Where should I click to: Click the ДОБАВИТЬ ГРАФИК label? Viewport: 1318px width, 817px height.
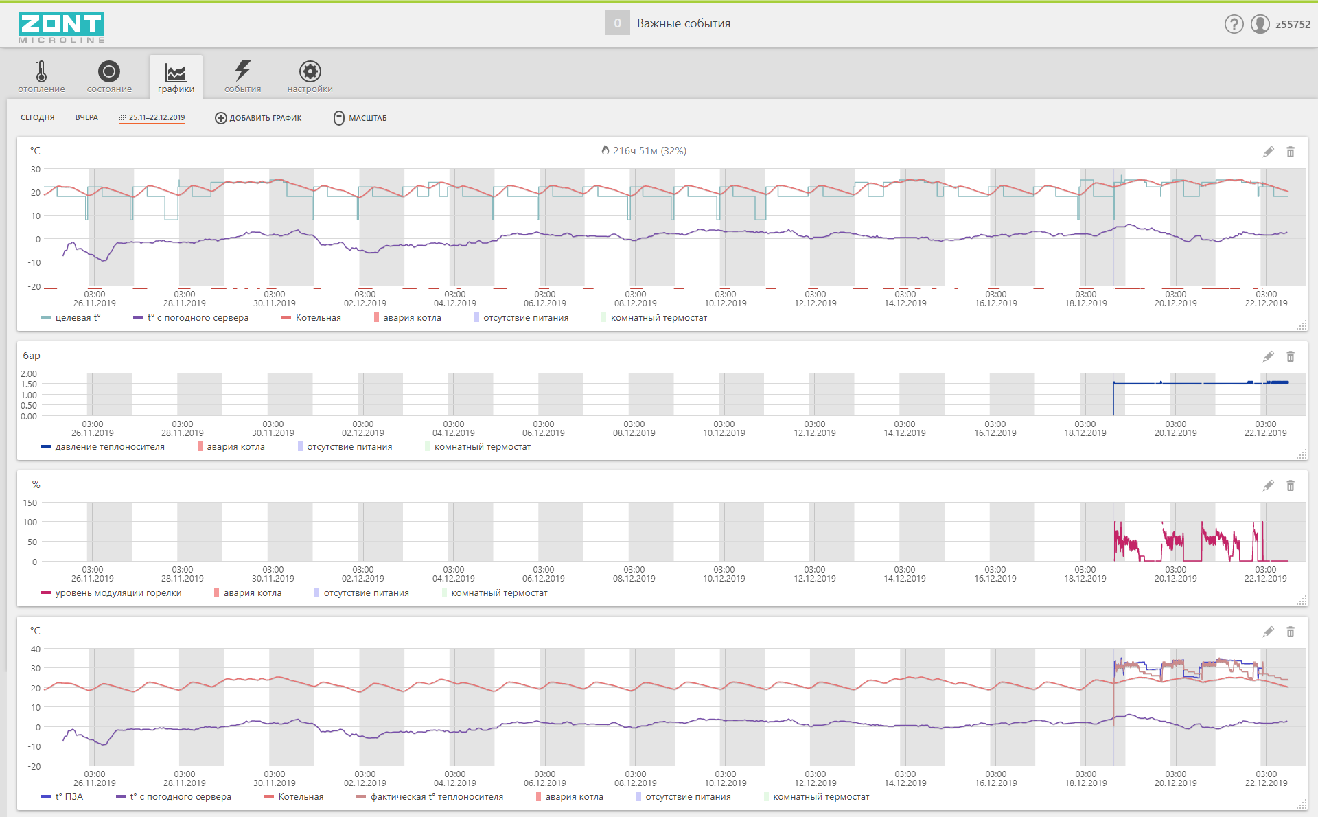tap(266, 118)
